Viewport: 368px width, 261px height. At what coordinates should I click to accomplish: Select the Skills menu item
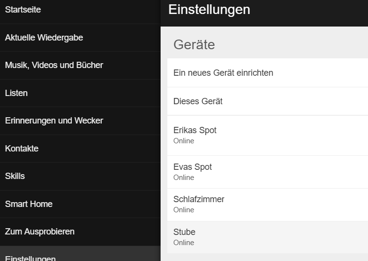[x=15, y=176]
